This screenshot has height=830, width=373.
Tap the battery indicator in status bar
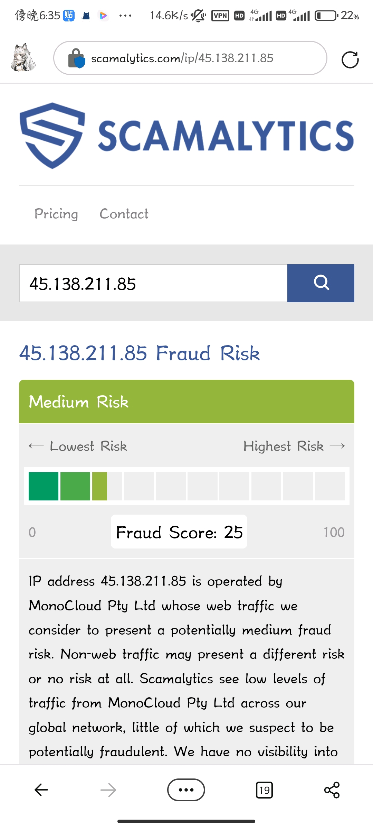tap(326, 16)
